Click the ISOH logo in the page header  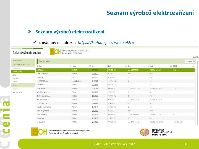(55, 52)
